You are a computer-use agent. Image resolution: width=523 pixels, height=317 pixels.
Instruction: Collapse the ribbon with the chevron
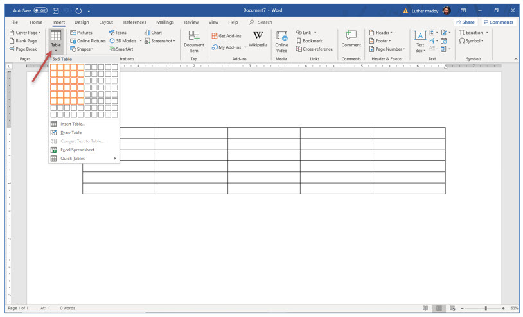pyautogui.click(x=516, y=59)
